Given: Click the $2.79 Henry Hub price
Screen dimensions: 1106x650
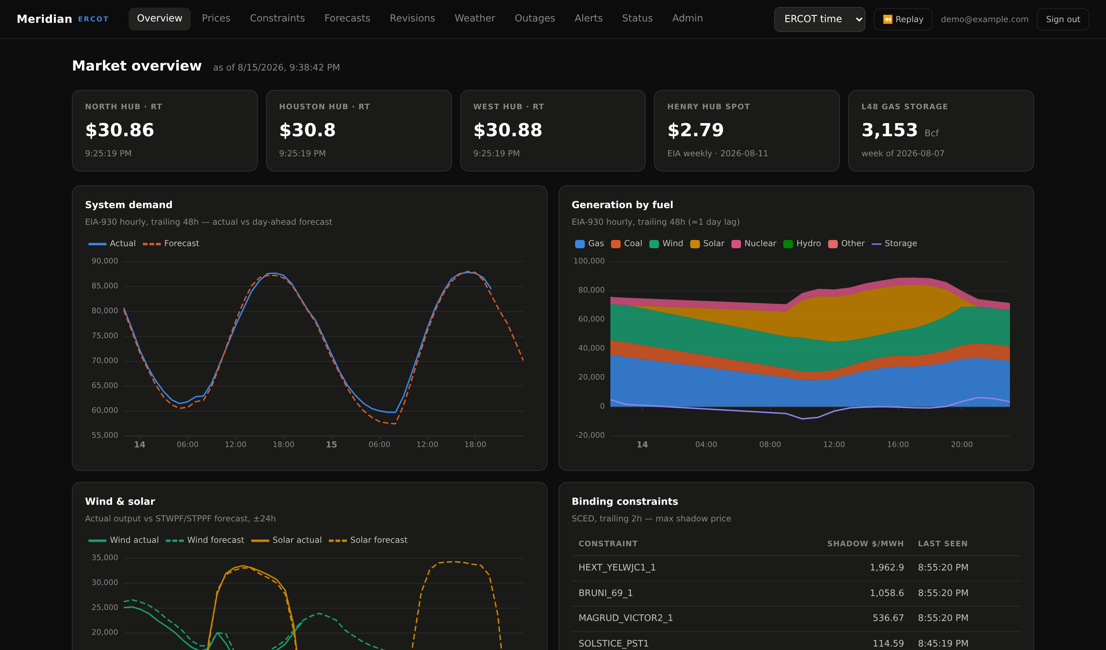Looking at the screenshot, I should [x=695, y=130].
